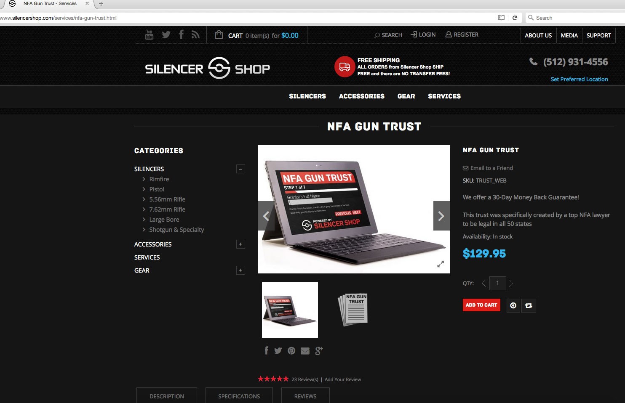
Task: Expand the Accessories category
Action: (x=240, y=244)
